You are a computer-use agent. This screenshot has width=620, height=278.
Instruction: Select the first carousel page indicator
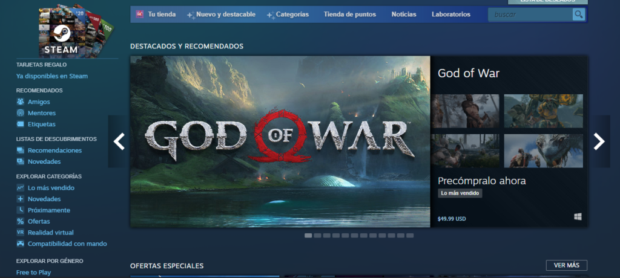click(x=308, y=236)
